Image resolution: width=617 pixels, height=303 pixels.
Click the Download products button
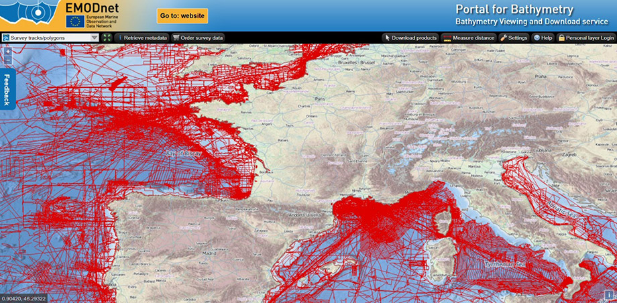[410, 38]
